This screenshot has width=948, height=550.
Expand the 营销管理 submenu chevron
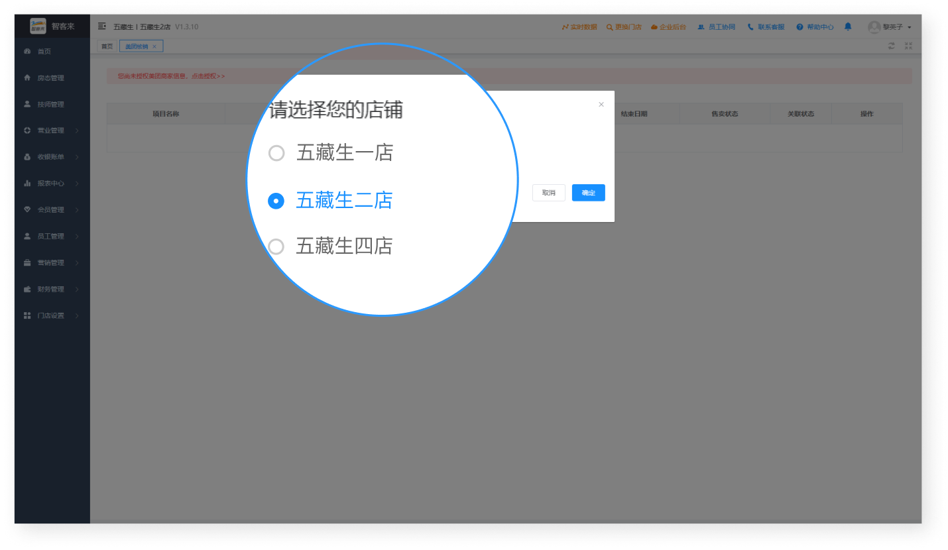click(x=77, y=262)
